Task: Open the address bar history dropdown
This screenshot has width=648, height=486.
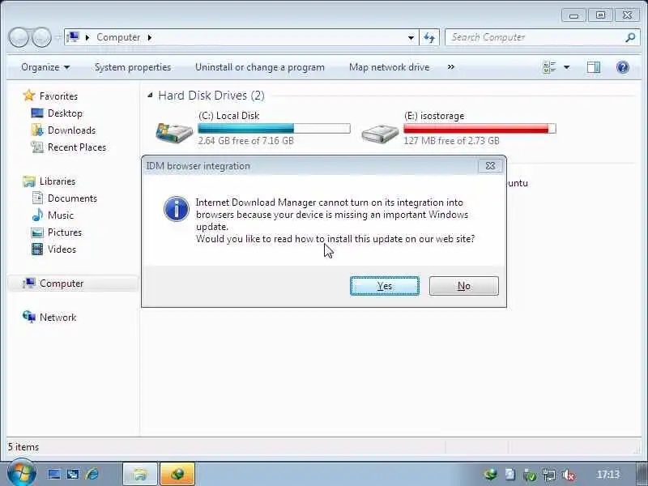Action: click(411, 37)
